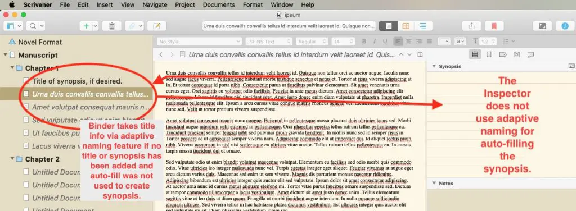Open Quick Reference with pencil-note icon

[157, 26]
